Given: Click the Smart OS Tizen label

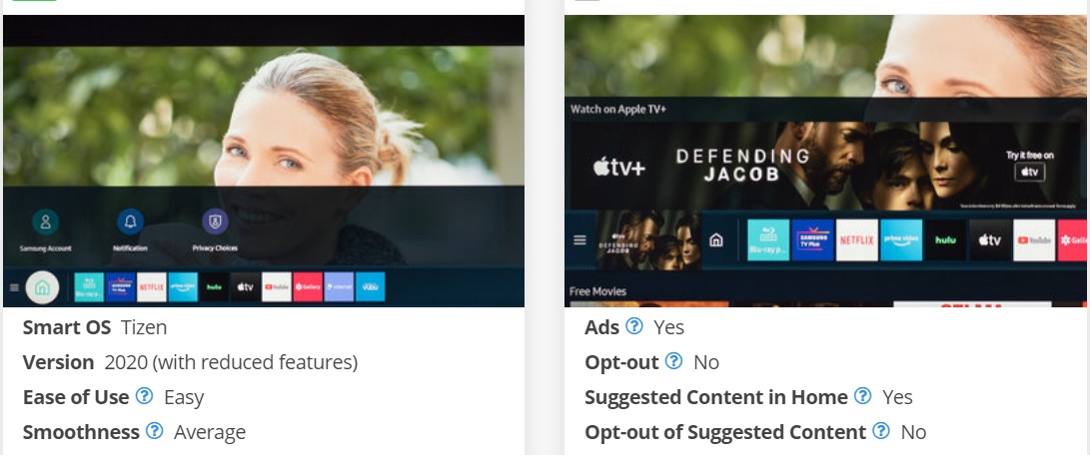Looking at the screenshot, I should (x=95, y=327).
